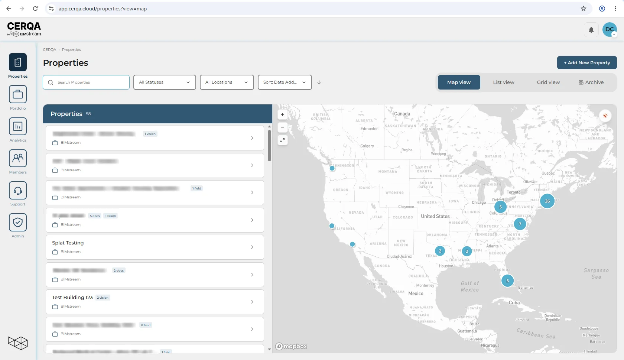The height and width of the screenshot is (360, 624).
Task: Open the Admin shield icon
Action: [18, 222]
